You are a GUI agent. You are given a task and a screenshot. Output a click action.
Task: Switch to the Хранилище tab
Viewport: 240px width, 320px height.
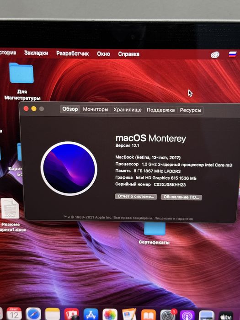click(128, 110)
